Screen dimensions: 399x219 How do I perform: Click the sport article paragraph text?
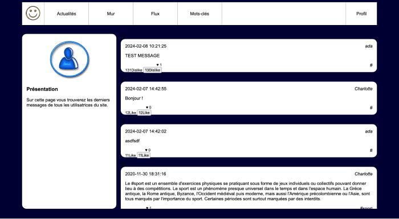pos(247,191)
